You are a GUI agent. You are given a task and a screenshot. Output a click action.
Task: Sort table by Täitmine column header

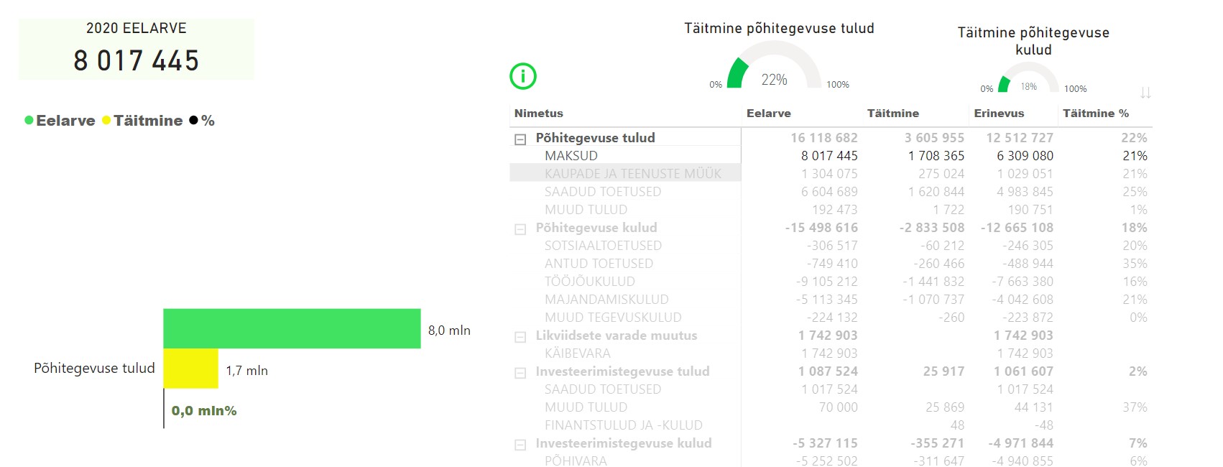point(892,114)
